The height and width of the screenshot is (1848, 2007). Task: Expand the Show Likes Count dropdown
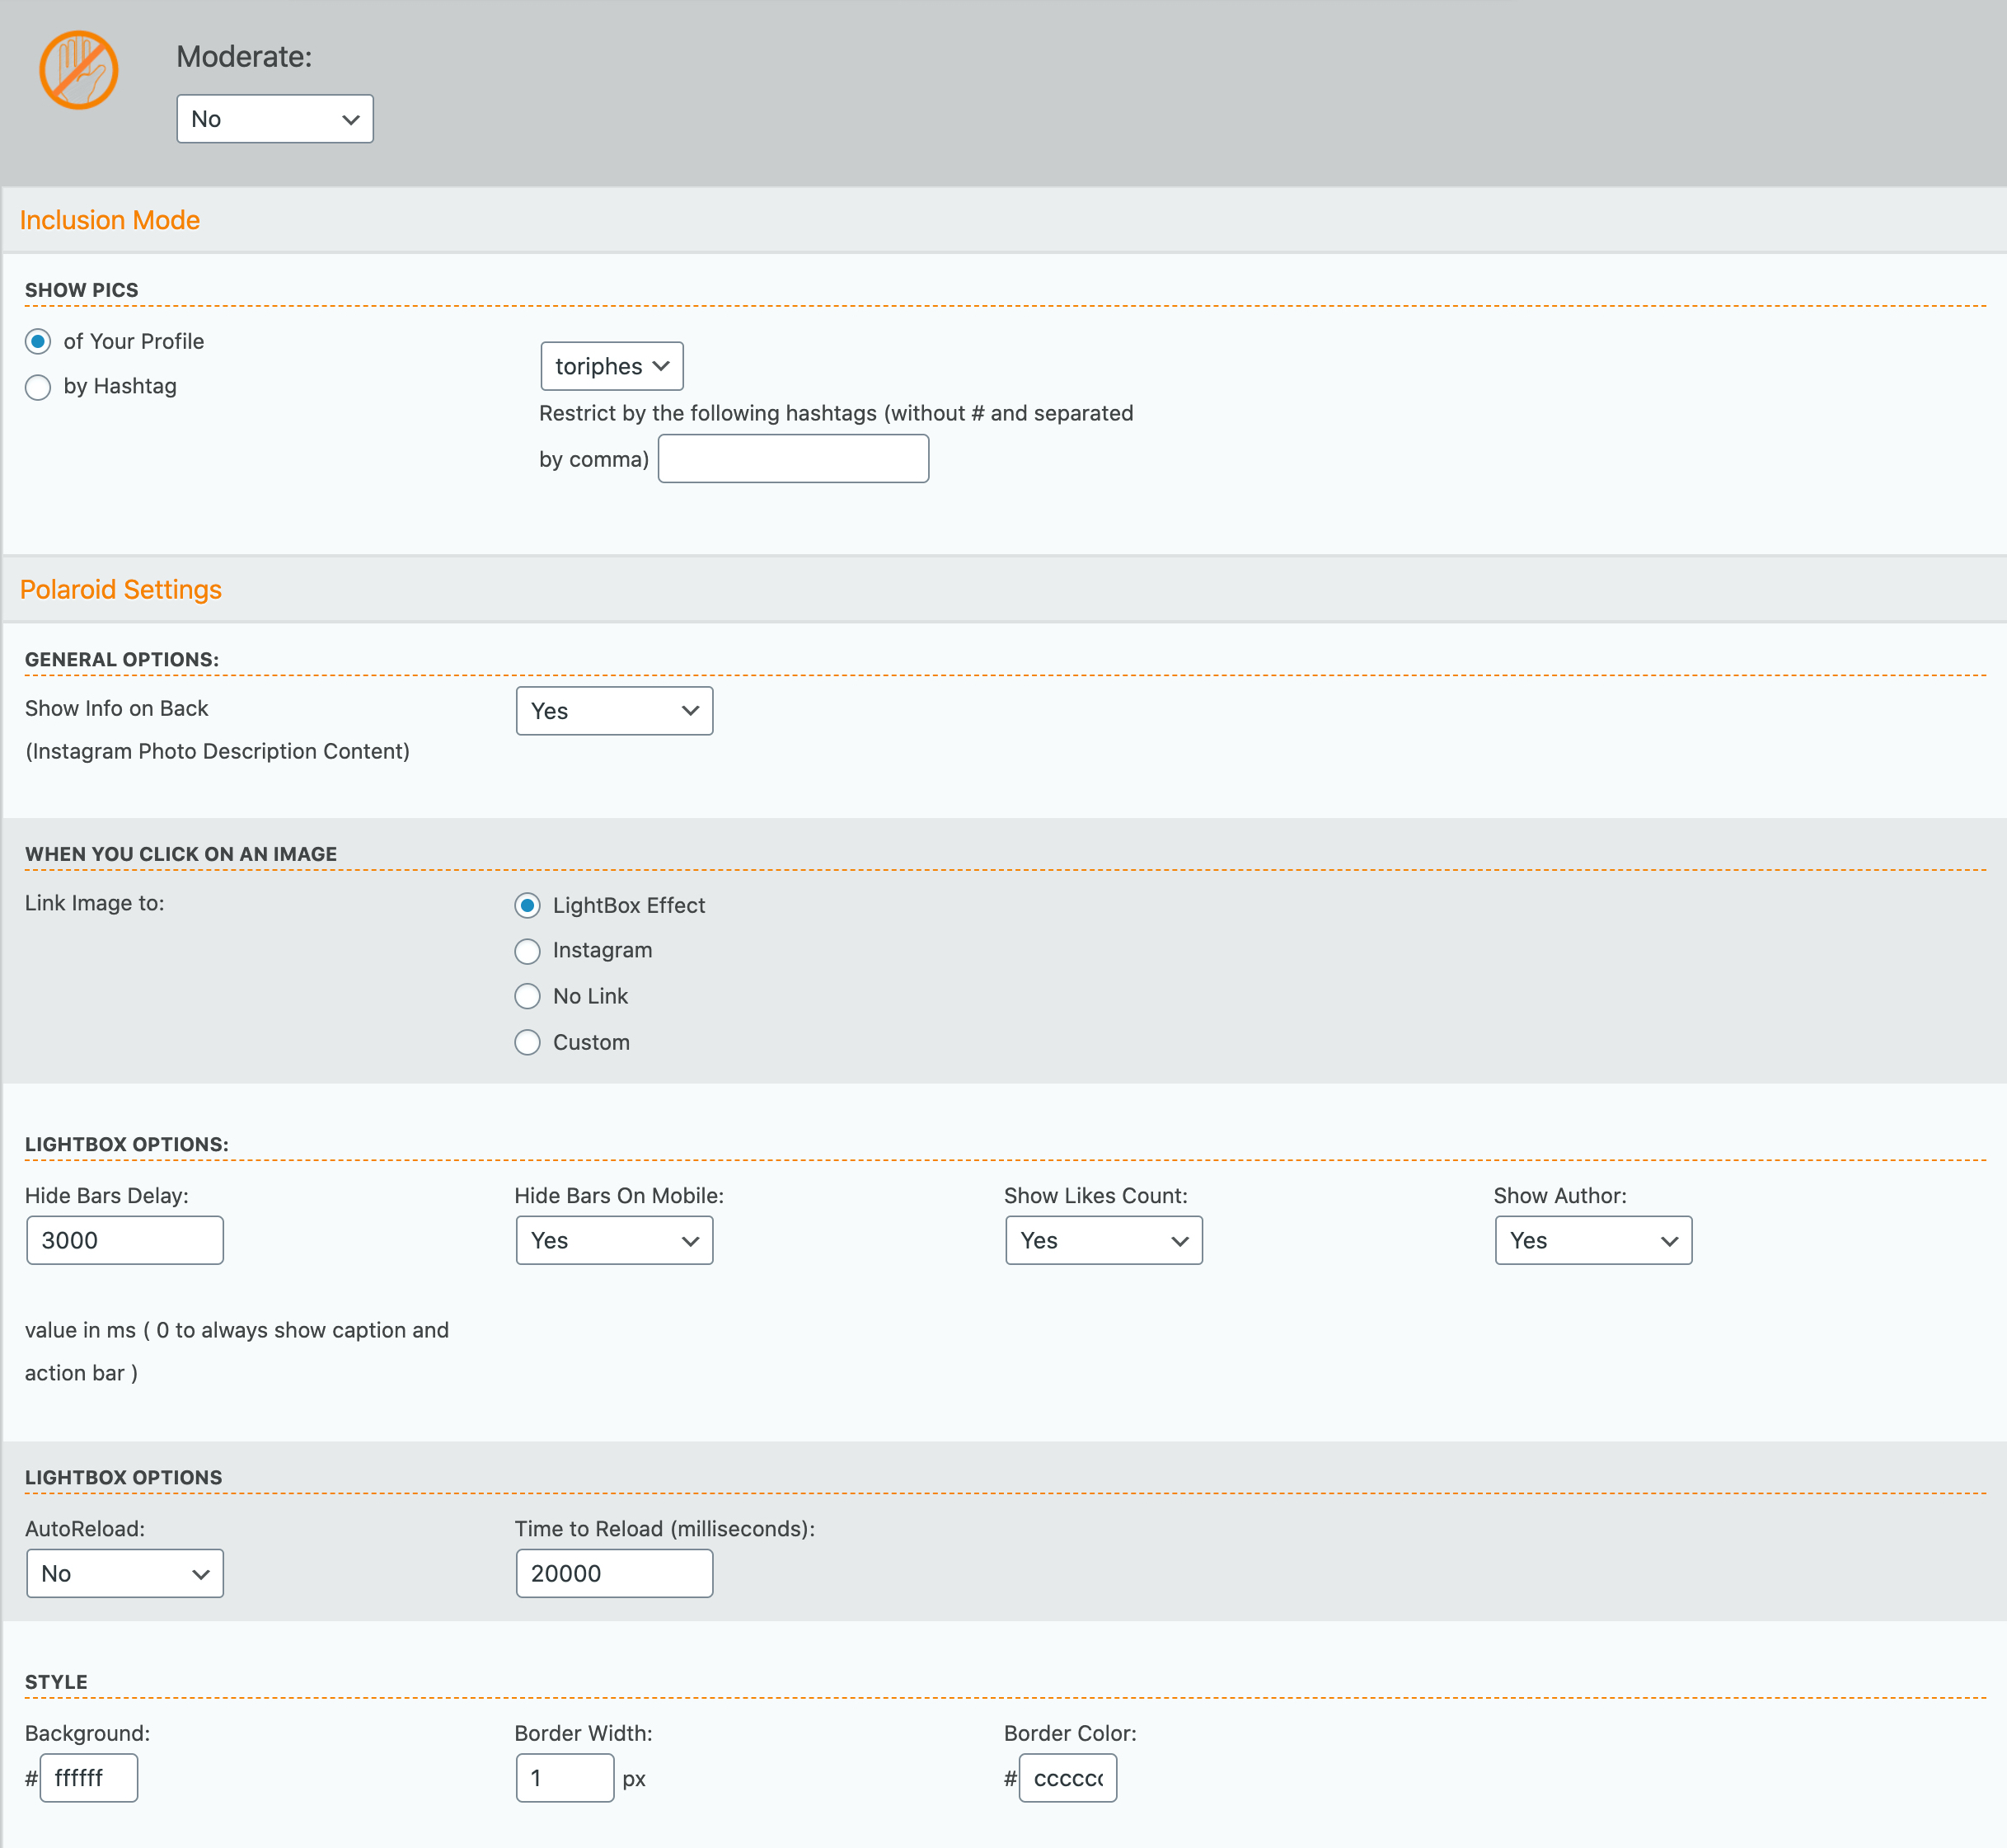tap(1104, 1240)
